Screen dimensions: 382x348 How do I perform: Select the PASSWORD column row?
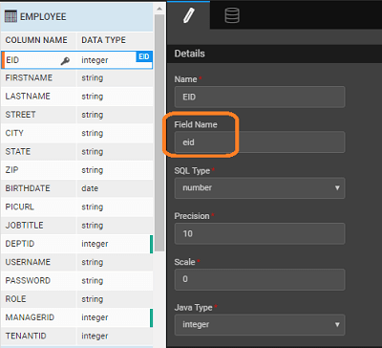click(76, 281)
